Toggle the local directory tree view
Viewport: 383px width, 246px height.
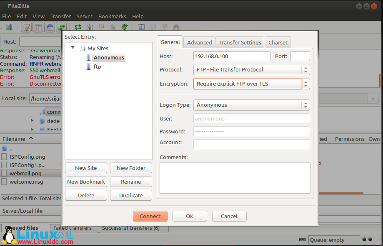point(38,26)
